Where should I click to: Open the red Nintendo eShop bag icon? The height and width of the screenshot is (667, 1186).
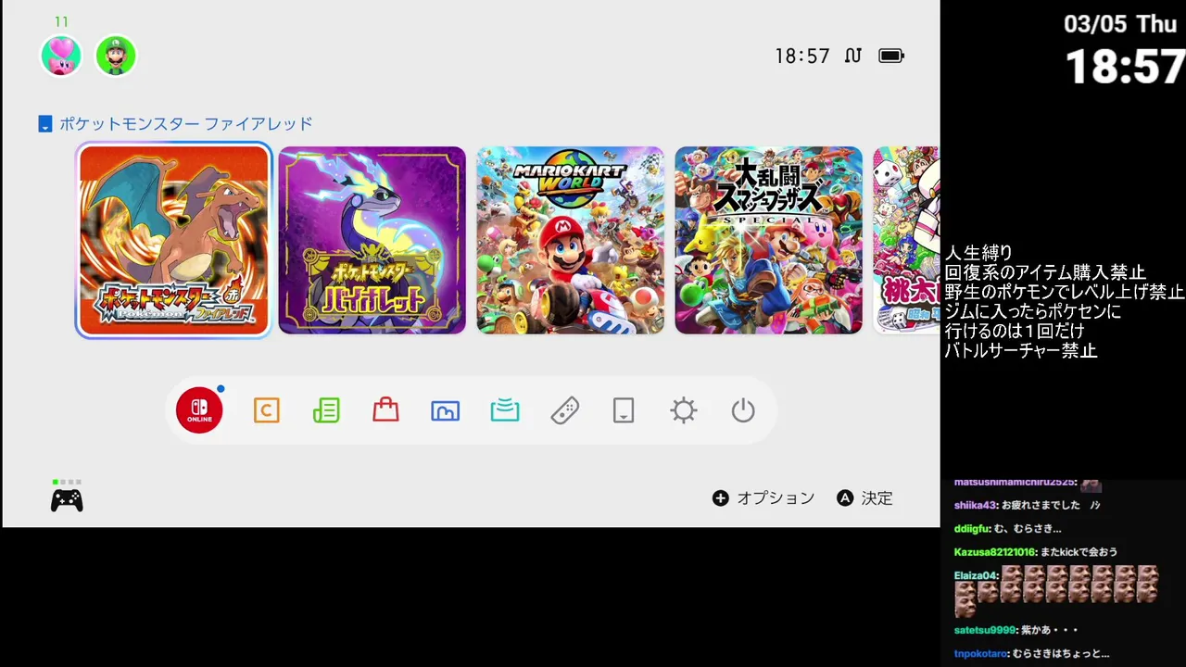[x=385, y=409]
